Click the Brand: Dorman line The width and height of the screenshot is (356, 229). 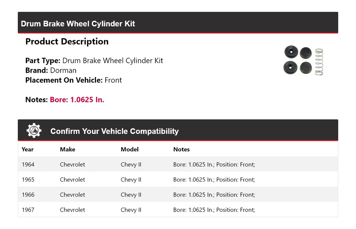[51, 70]
